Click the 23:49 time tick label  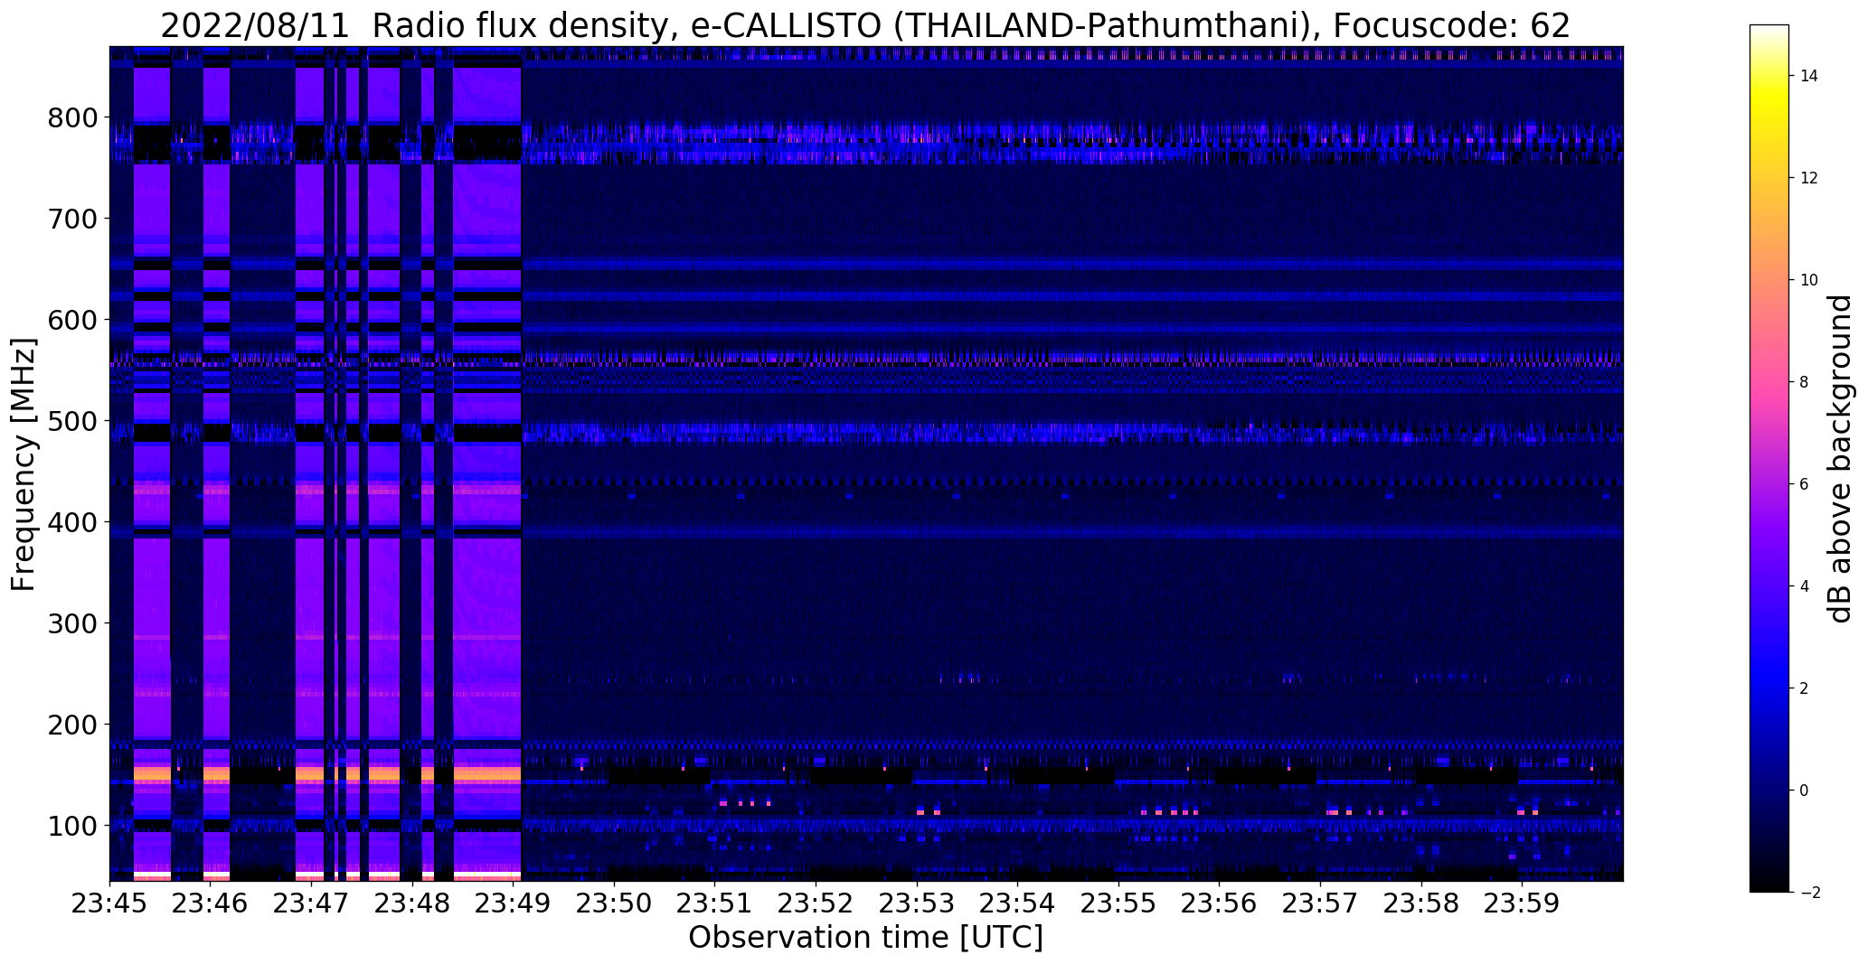(514, 903)
